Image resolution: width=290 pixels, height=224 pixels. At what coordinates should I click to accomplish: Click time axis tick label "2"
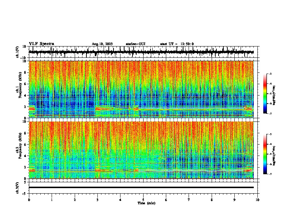click(x=75, y=200)
